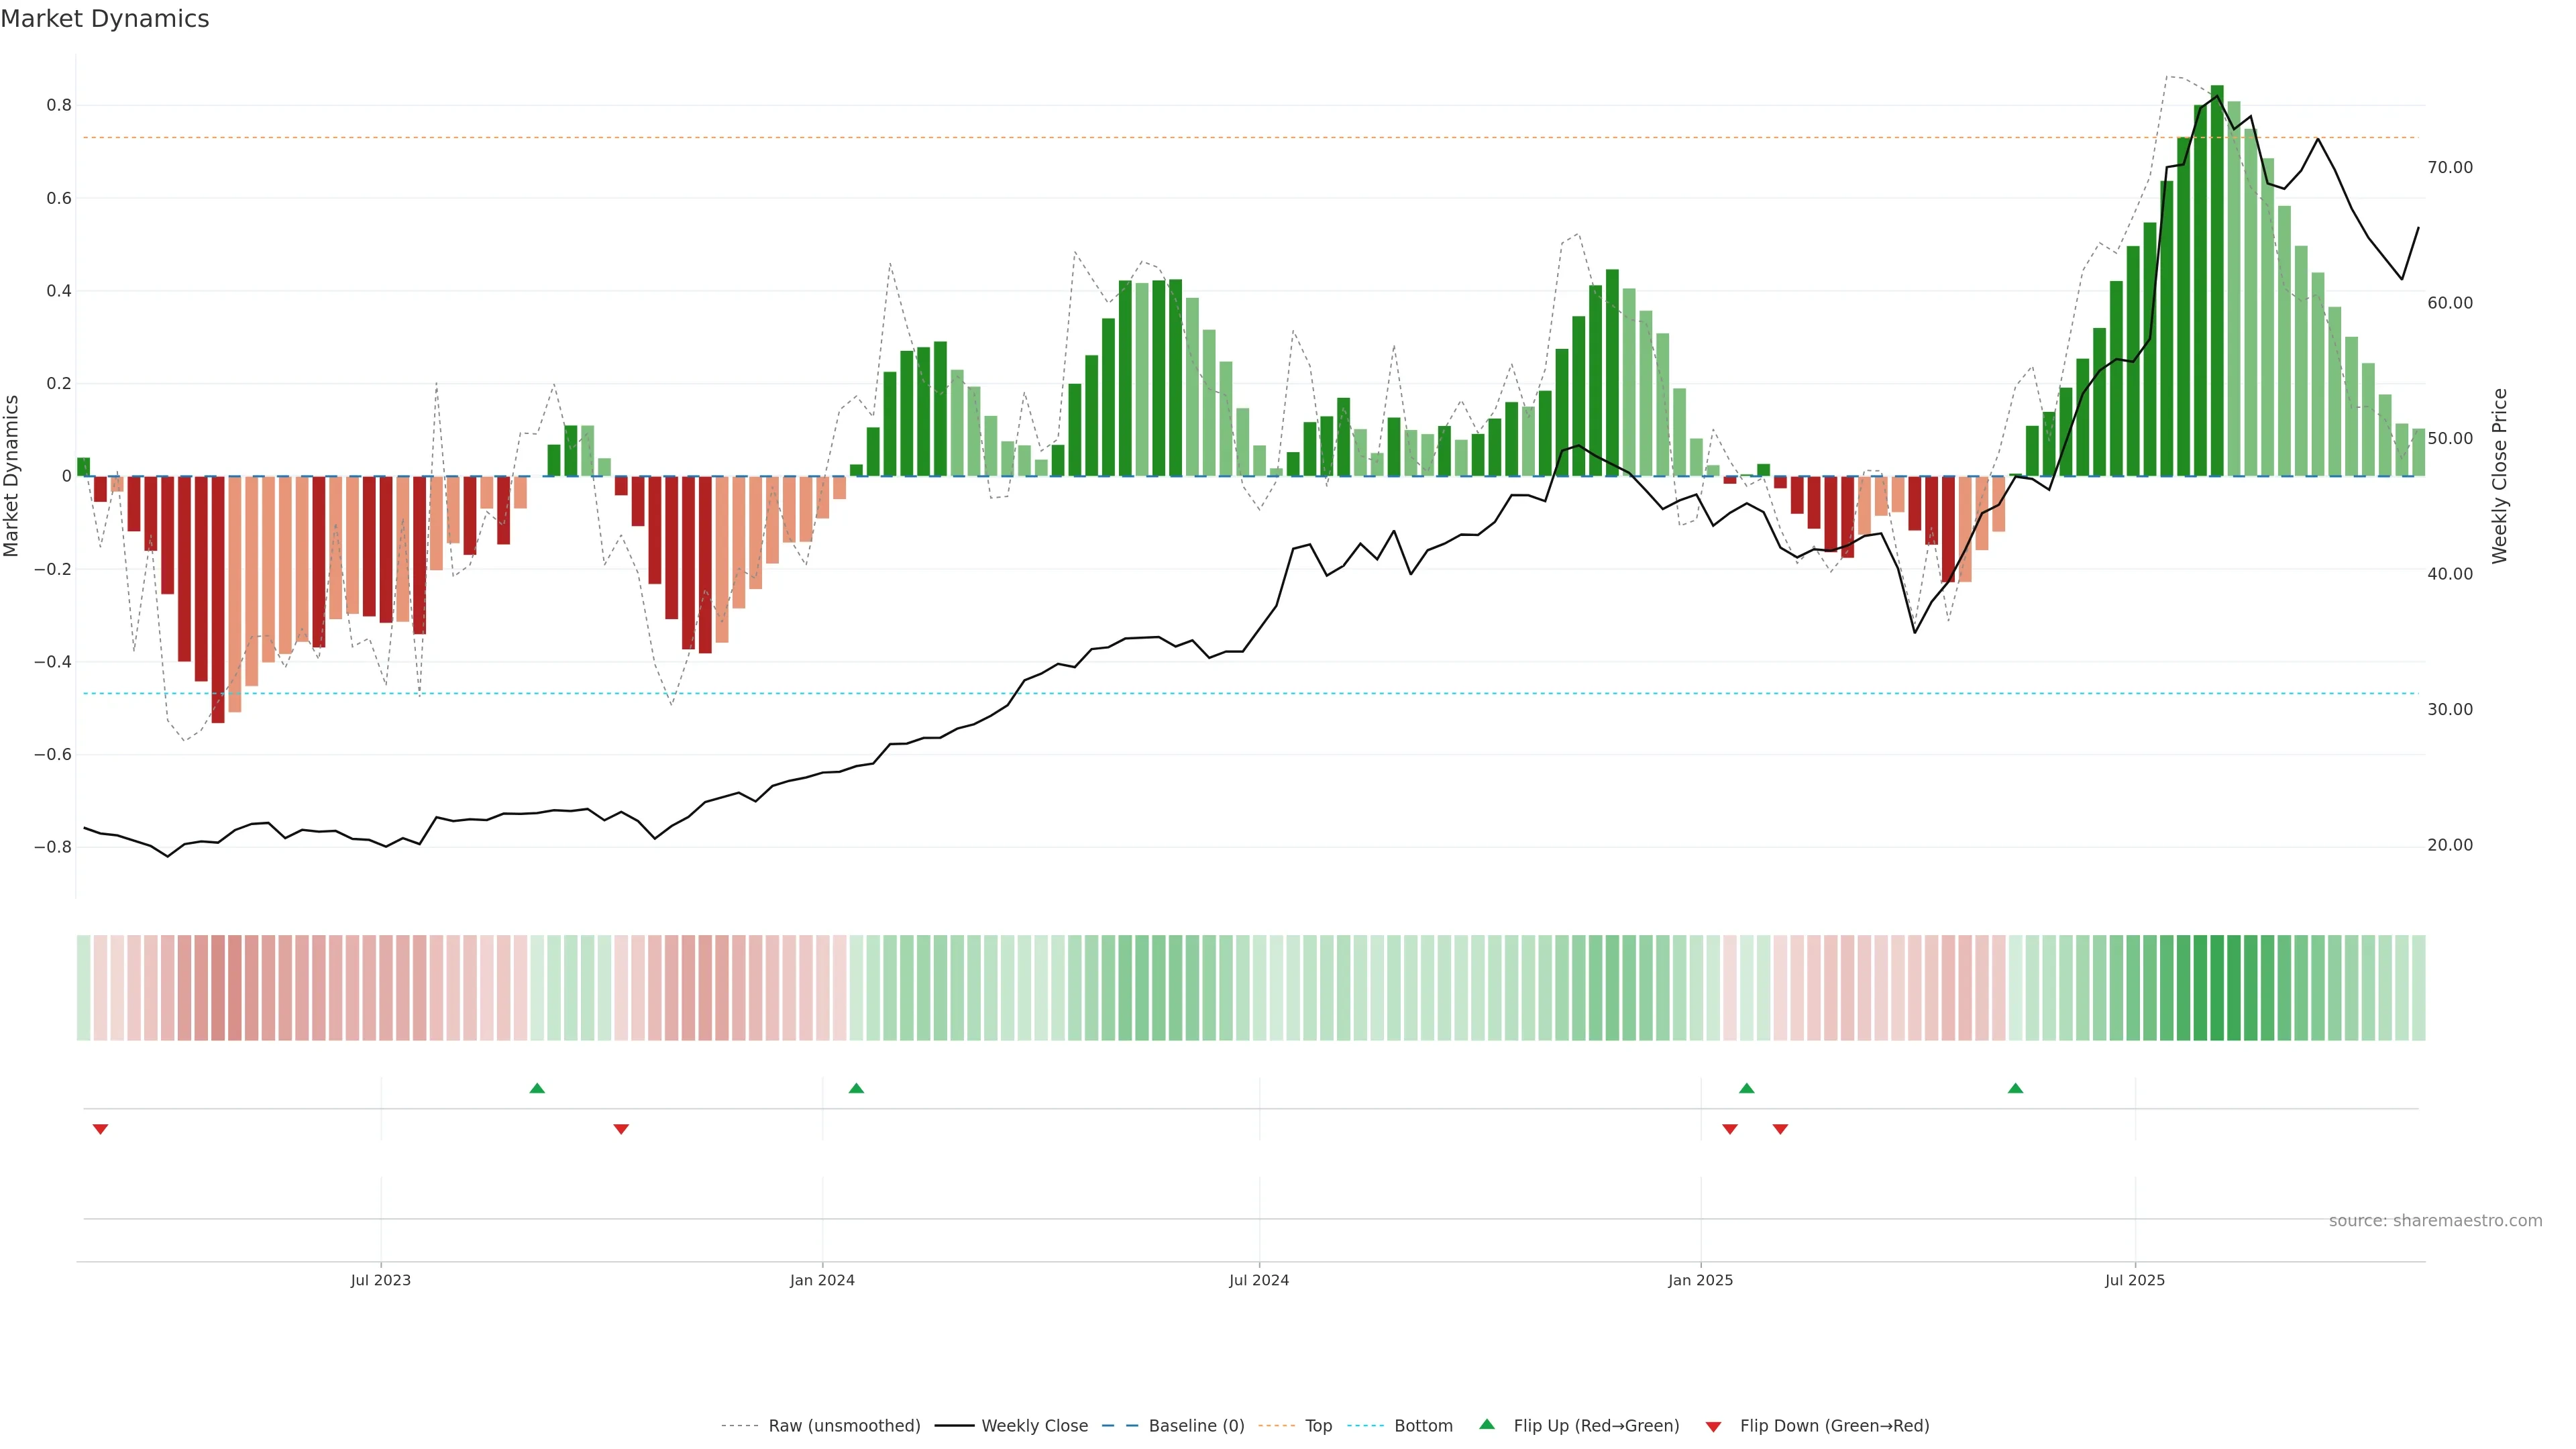The height and width of the screenshot is (1449, 2576).
Task: Click the Flip Up green triangle legend icon
Action: point(1486,1424)
